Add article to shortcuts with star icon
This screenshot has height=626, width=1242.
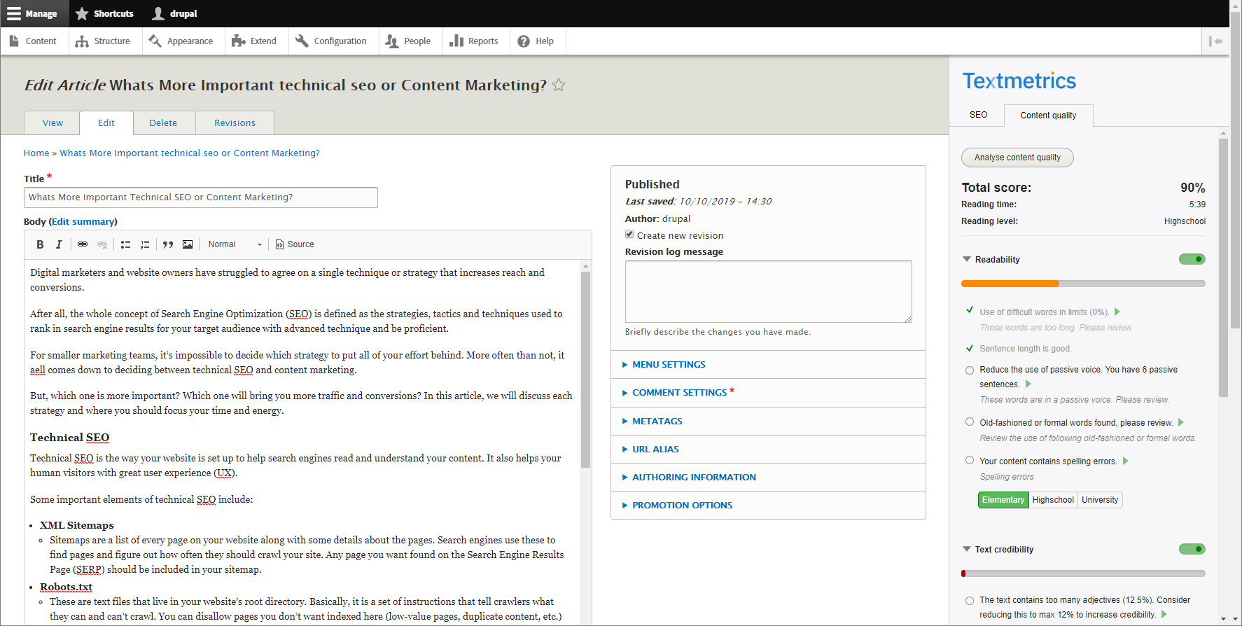pyautogui.click(x=559, y=85)
